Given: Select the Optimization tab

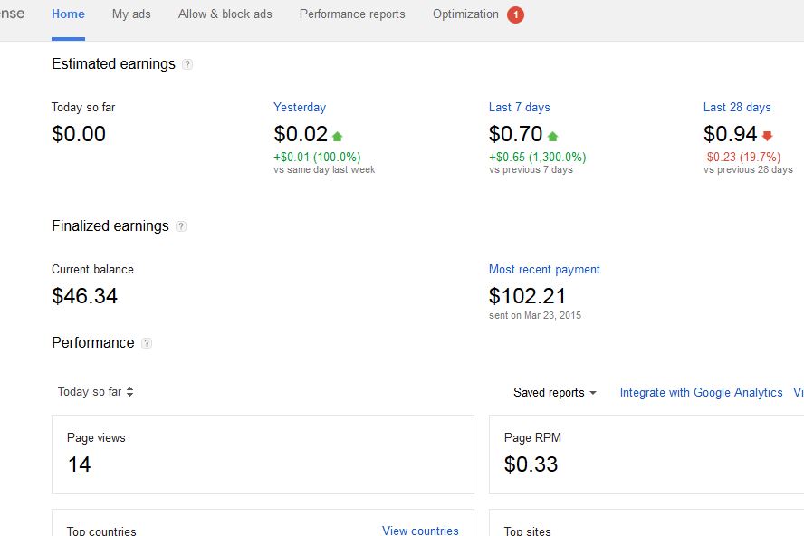Looking at the screenshot, I should (465, 14).
